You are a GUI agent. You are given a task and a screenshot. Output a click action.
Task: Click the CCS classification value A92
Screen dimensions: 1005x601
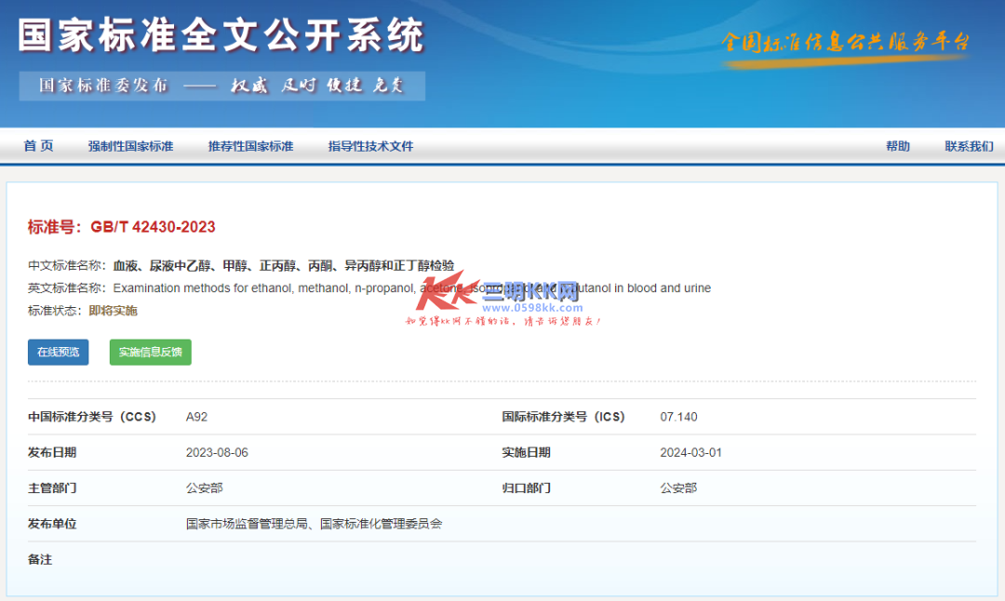point(196,417)
